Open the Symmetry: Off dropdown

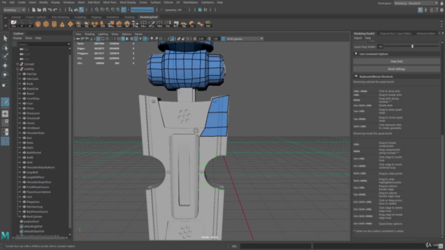(175, 10)
